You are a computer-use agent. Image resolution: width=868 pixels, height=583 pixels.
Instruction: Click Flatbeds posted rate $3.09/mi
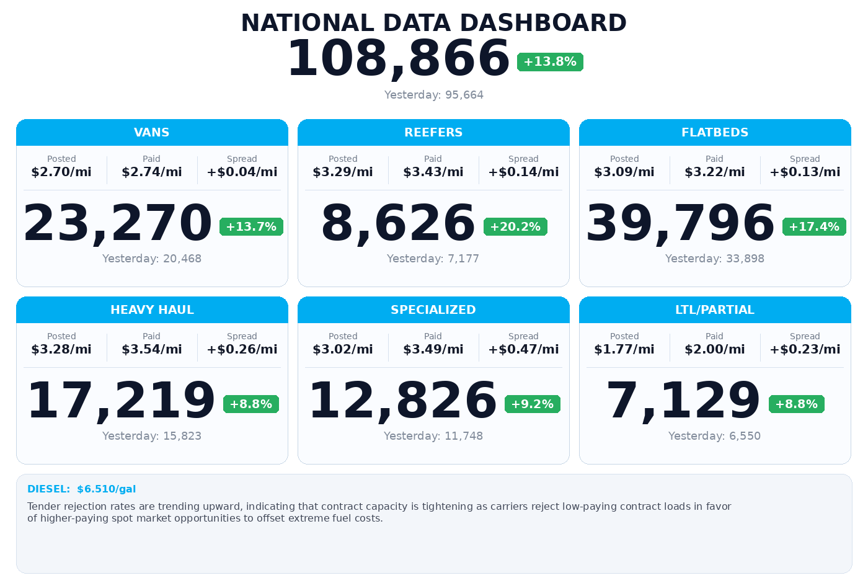(x=624, y=172)
